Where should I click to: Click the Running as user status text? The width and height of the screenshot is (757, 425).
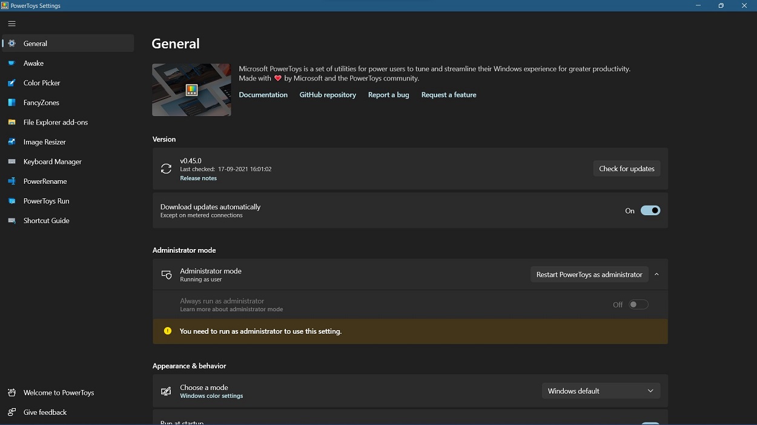coord(201,279)
